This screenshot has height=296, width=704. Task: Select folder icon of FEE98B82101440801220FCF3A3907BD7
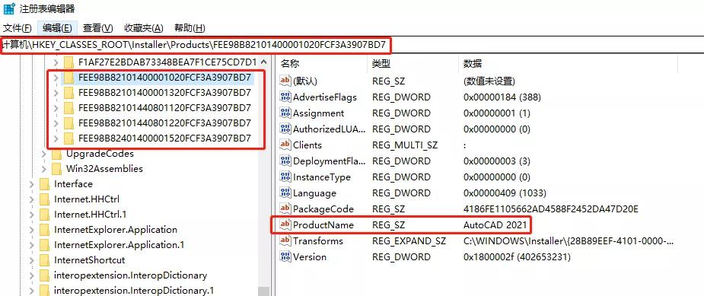pos(68,123)
